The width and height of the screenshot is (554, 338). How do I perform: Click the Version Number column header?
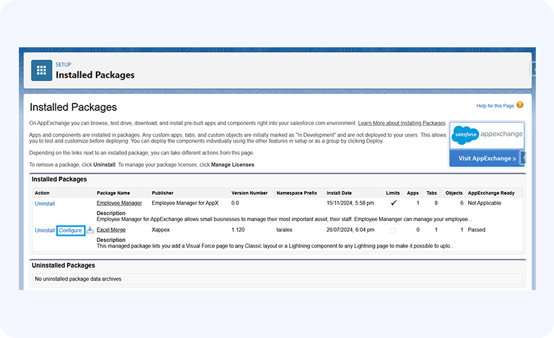pos(249,193)
